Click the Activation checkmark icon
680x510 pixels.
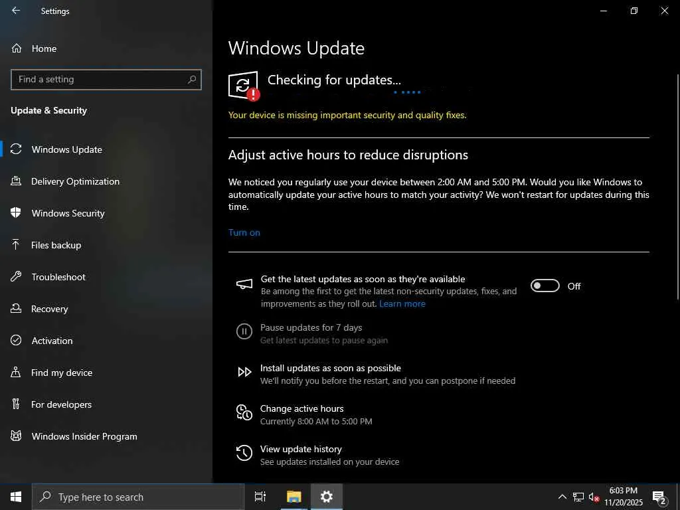coord(16,340)
